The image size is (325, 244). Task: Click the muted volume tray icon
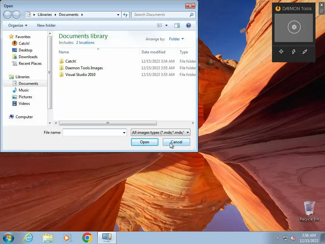(293, 238)
